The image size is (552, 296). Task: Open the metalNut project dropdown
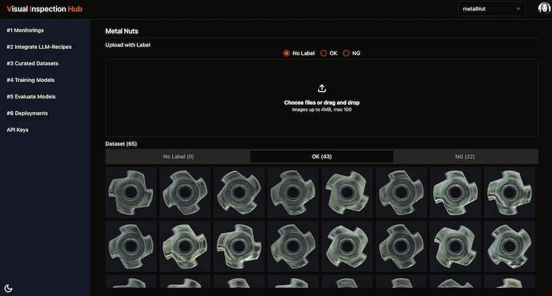point(492,9)
